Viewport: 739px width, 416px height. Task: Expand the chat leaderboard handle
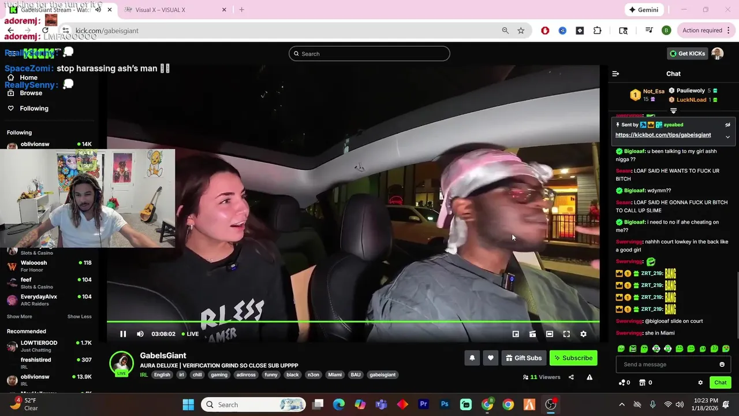click(673, 110)
